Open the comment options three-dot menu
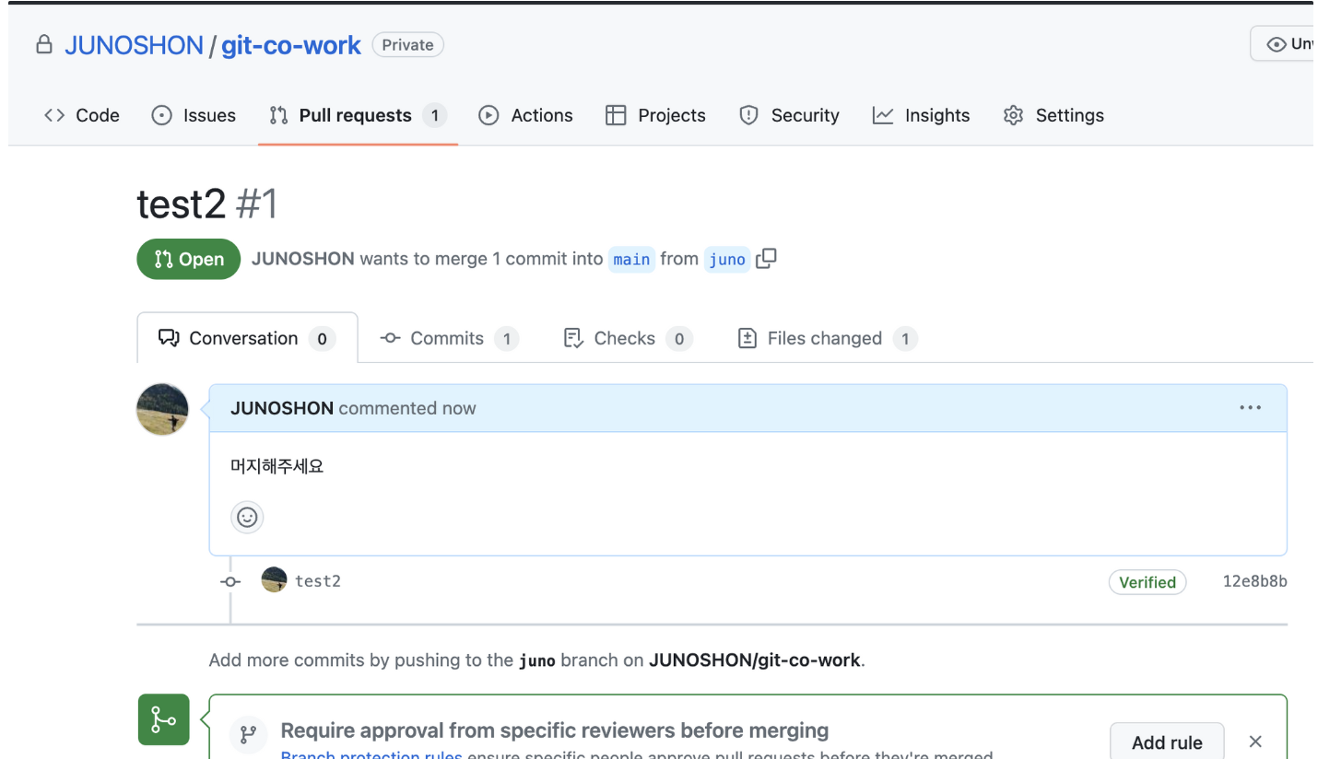Image resolution: width=1318 pixels, height=759 pixels. (x=1250, y=408)
